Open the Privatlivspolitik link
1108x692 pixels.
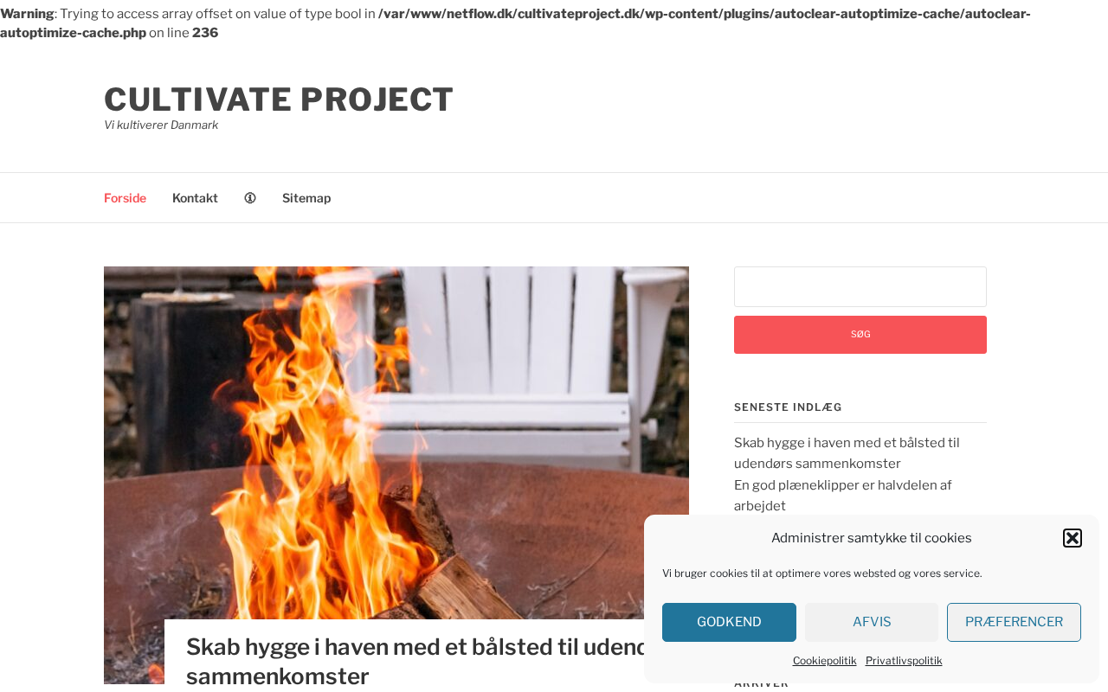tap(904, 660)
